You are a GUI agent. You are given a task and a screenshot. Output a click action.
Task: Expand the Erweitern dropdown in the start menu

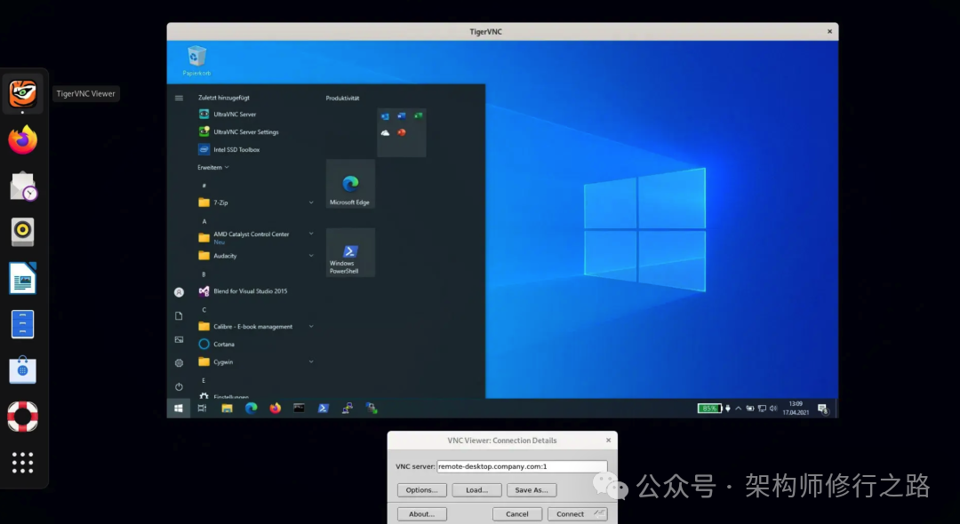[212, 167]
